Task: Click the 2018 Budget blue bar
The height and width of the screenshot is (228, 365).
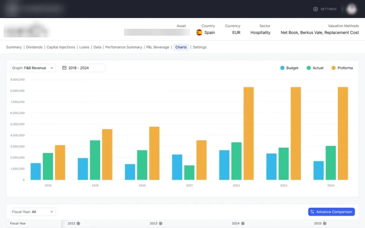Action: pyautogui.click(x=36, y=172)
